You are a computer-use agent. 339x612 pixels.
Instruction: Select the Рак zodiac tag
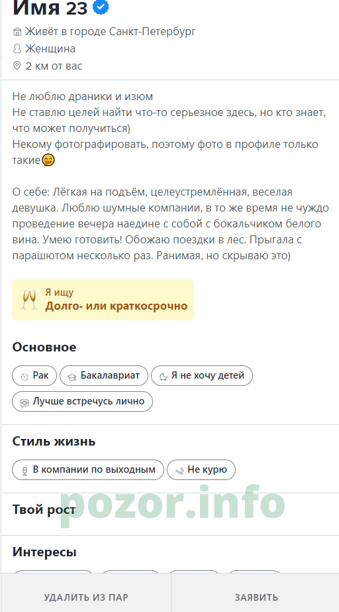click(34, 376)
